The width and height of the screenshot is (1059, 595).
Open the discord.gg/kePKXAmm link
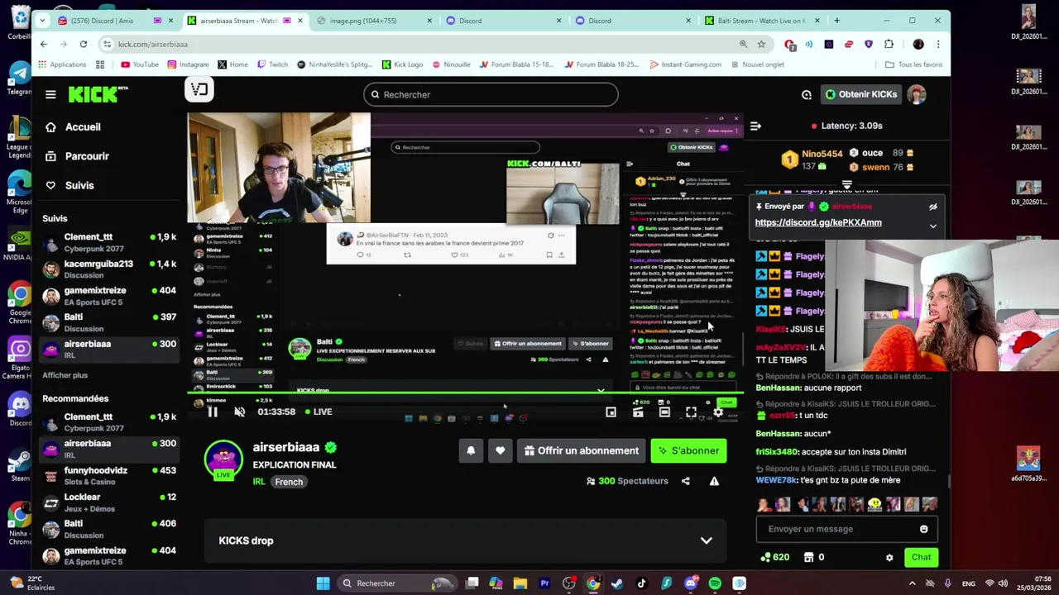[x=818, y=222]
